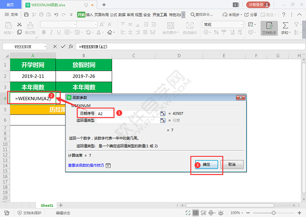Screen dimensions: 306x217
Task: Select the 数据 Data ribbon tab
Action: pyautogui.click(x=122, y=15)
